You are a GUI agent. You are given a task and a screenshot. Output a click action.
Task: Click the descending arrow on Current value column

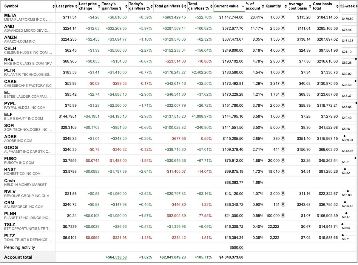[x=243, y=6]
